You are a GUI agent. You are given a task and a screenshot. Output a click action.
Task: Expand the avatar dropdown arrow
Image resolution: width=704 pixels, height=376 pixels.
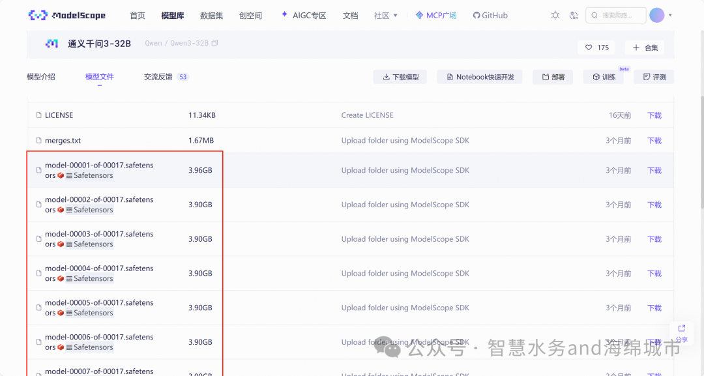[x=670, y=15]
